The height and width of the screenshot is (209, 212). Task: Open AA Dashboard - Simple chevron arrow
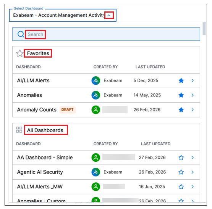193,158
